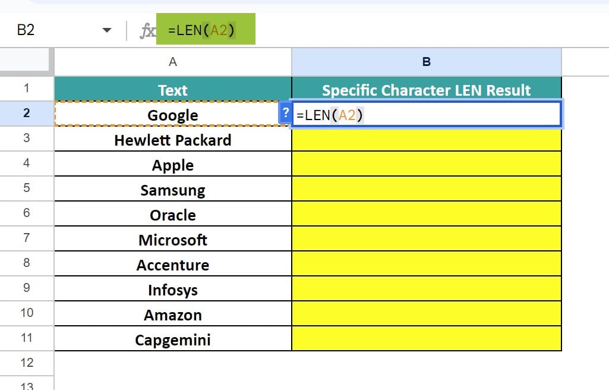Click the fx function icon
609x390 pixels.
(x=147, y=30)
